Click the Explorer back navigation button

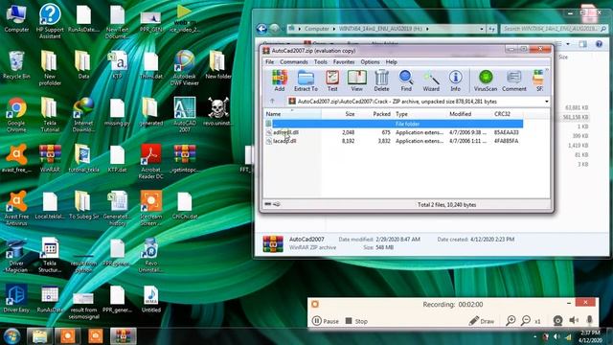coord(261,29)
